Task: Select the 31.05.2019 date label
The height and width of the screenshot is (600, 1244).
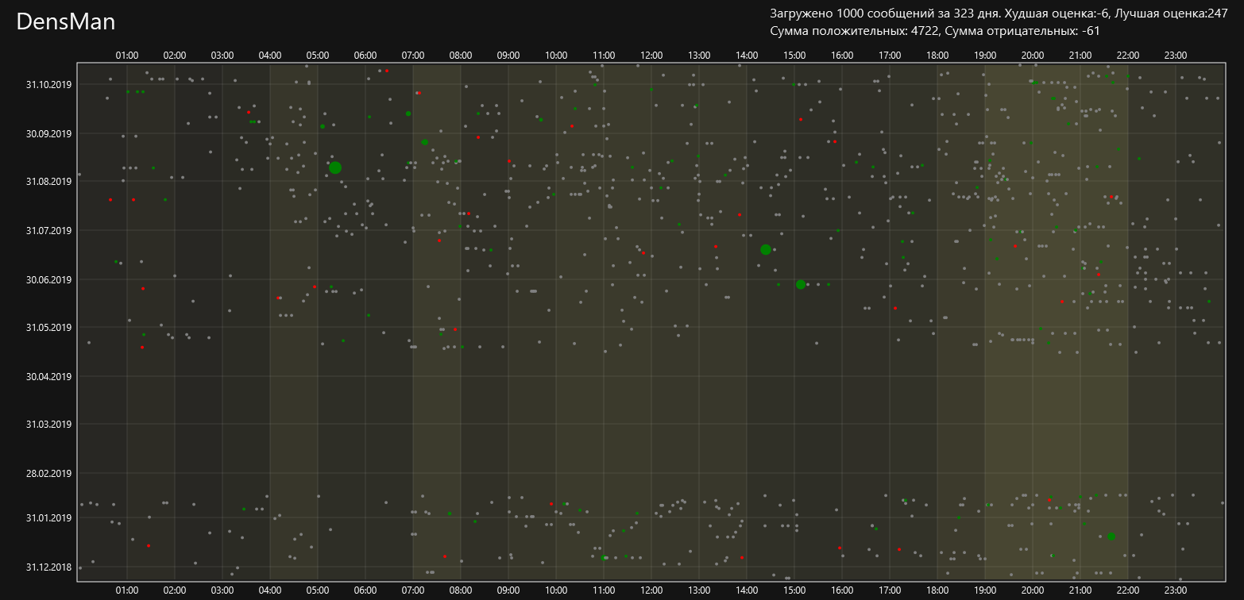Action: (x=49, y=327)
